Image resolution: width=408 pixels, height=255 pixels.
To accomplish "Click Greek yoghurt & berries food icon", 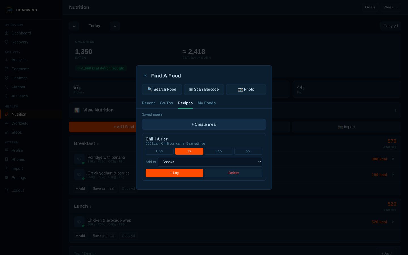I will pyautogui.click(x=79, y=175).
